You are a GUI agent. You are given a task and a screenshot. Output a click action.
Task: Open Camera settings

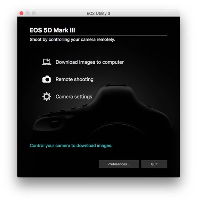(74, 97)
